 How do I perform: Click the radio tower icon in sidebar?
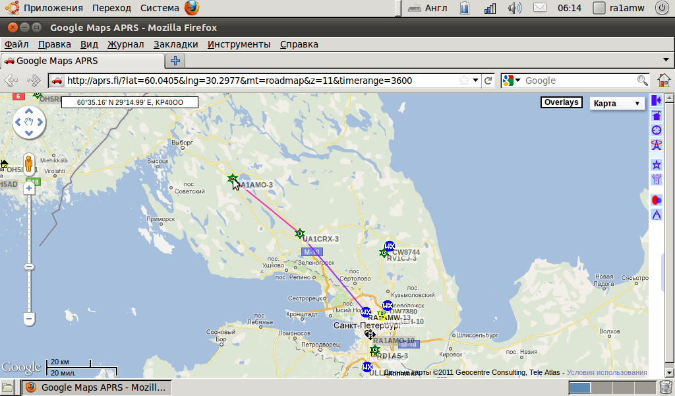tap(657, 145)
